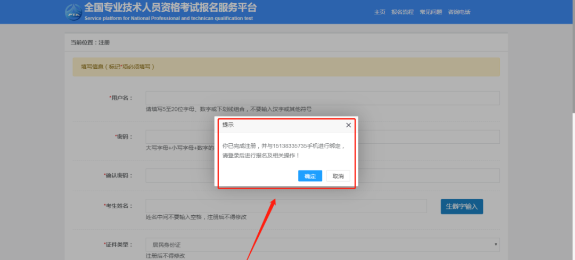Open 常见问题 navigation link
The height and width of the screenshot is (260, 575).
tap(431, 12)
